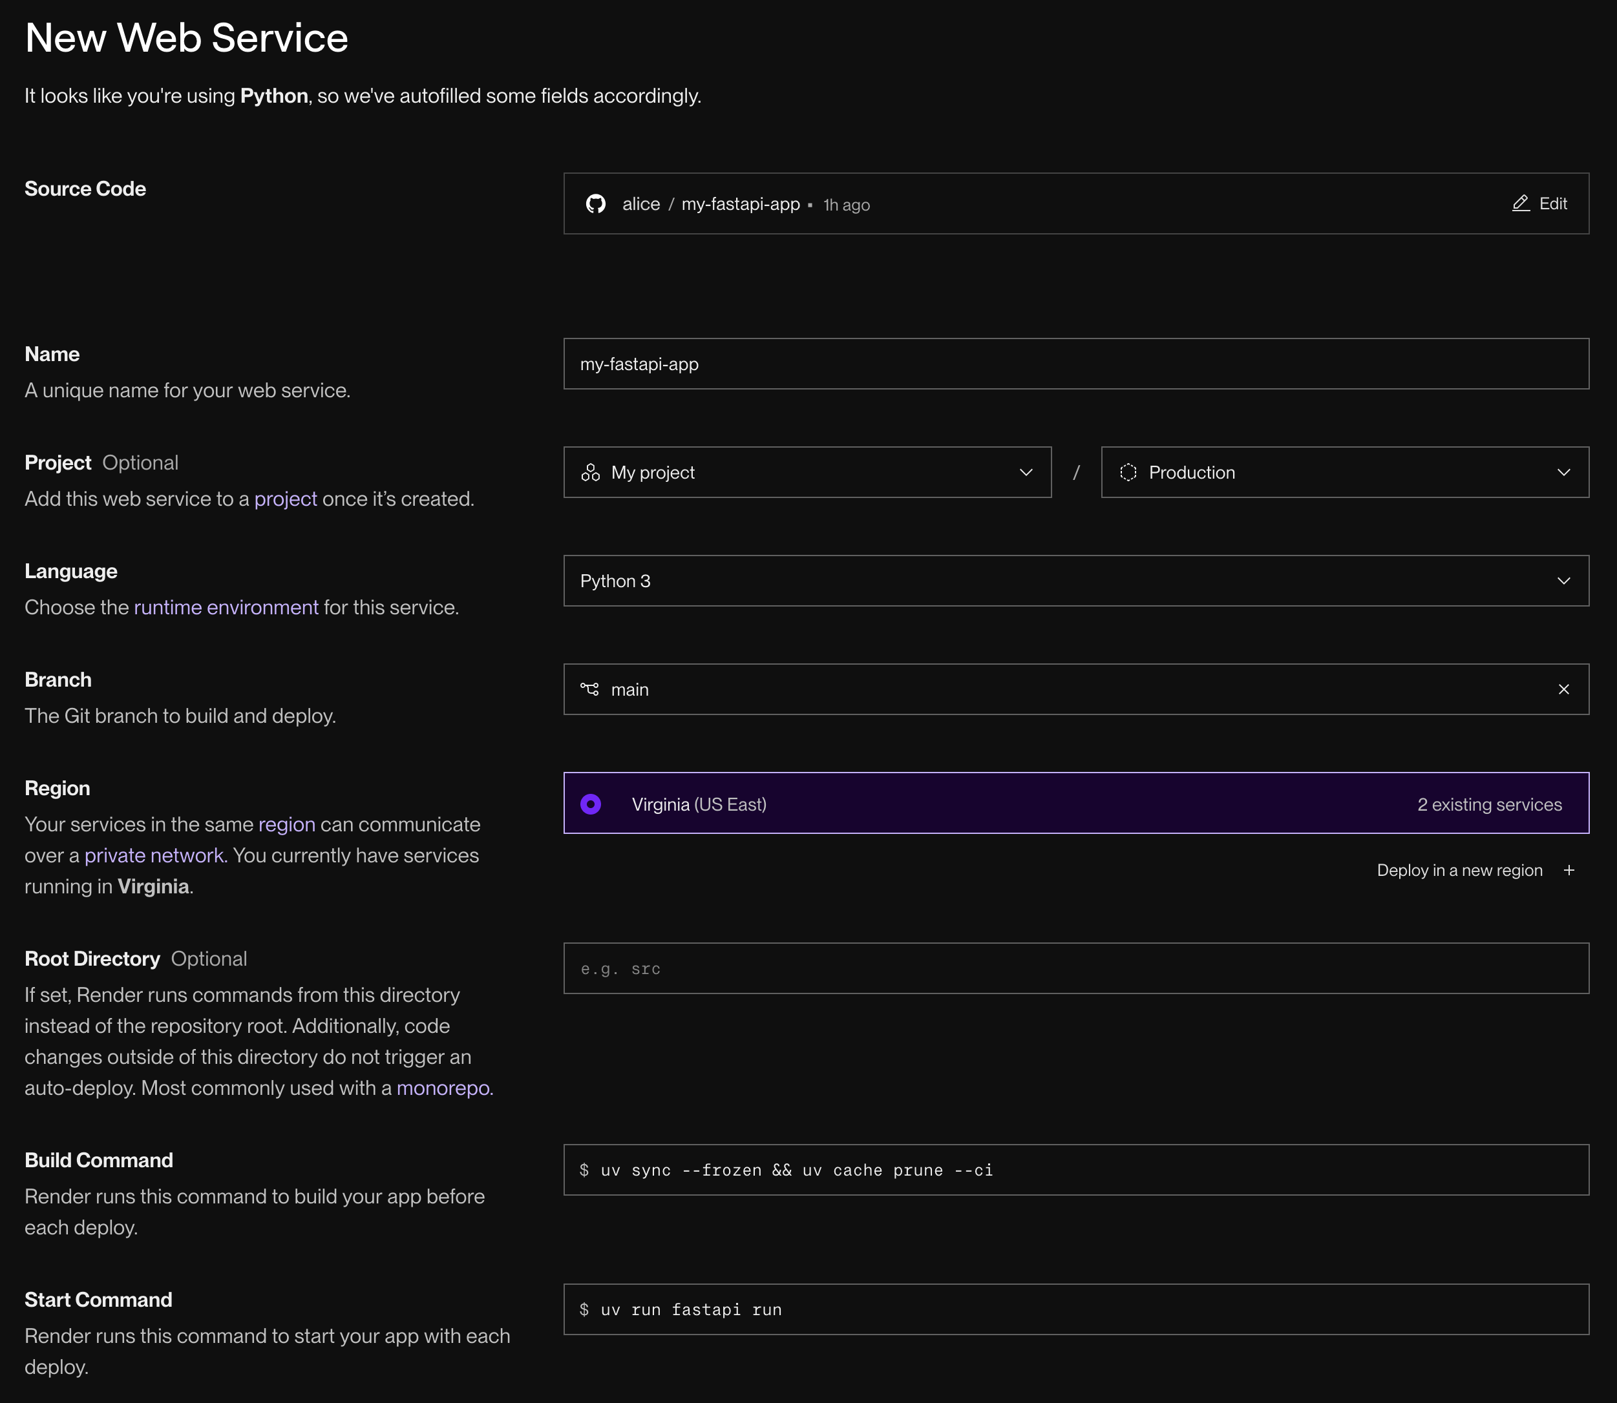Screen dimensions: 1617x1403
Task: Clear the main branch with X
Action: pos(1564,689)
